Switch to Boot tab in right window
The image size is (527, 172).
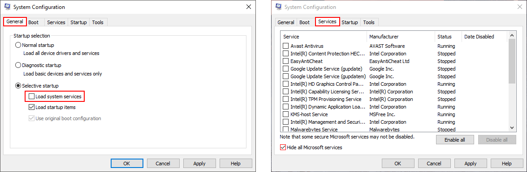[305, 22]
